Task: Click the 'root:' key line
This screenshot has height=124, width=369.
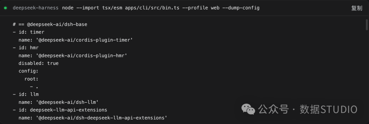Action: click(x=31, y=79)
